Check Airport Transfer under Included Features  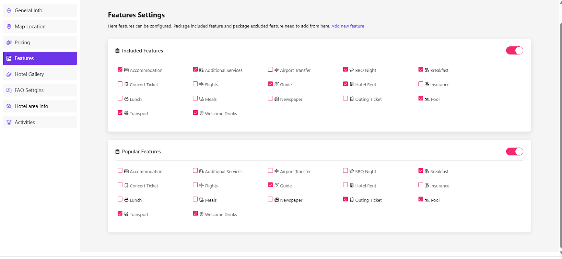pyautogui.click(x=270, y=69)
